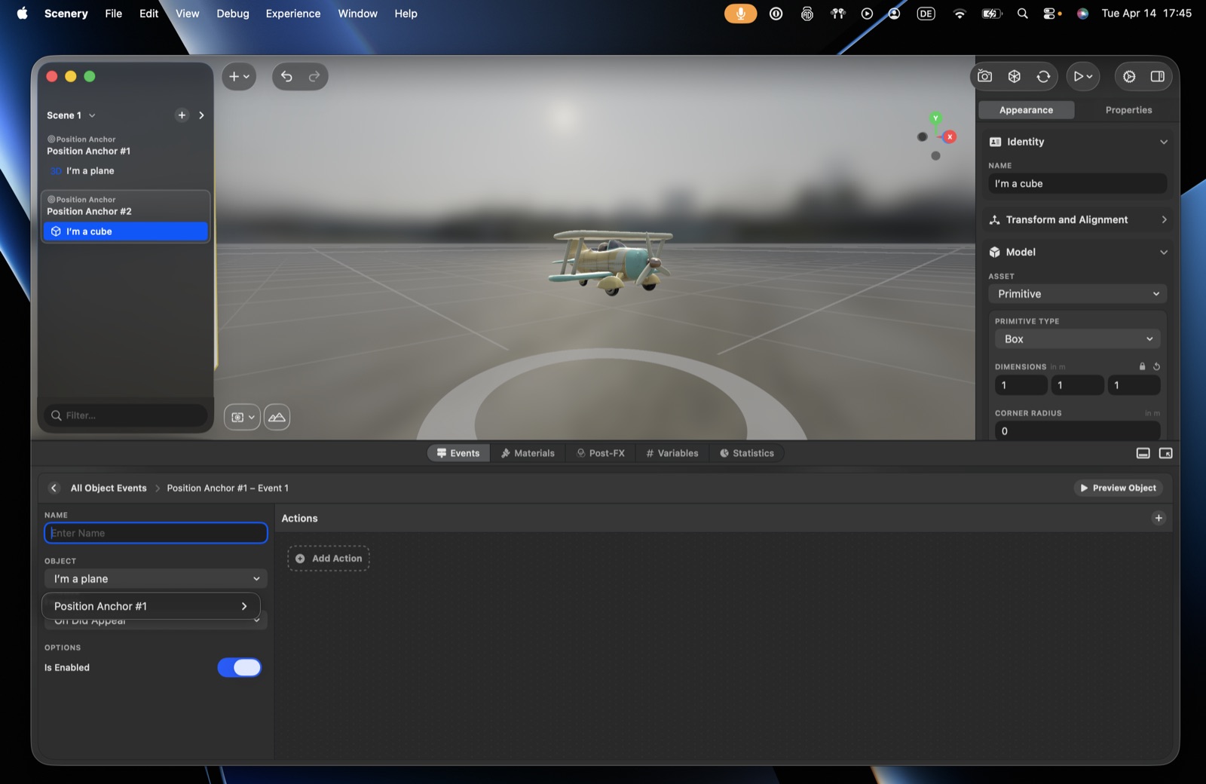Switch to the Materials tab
Viewport: 1206px width, 784px height.
point(528,453)
